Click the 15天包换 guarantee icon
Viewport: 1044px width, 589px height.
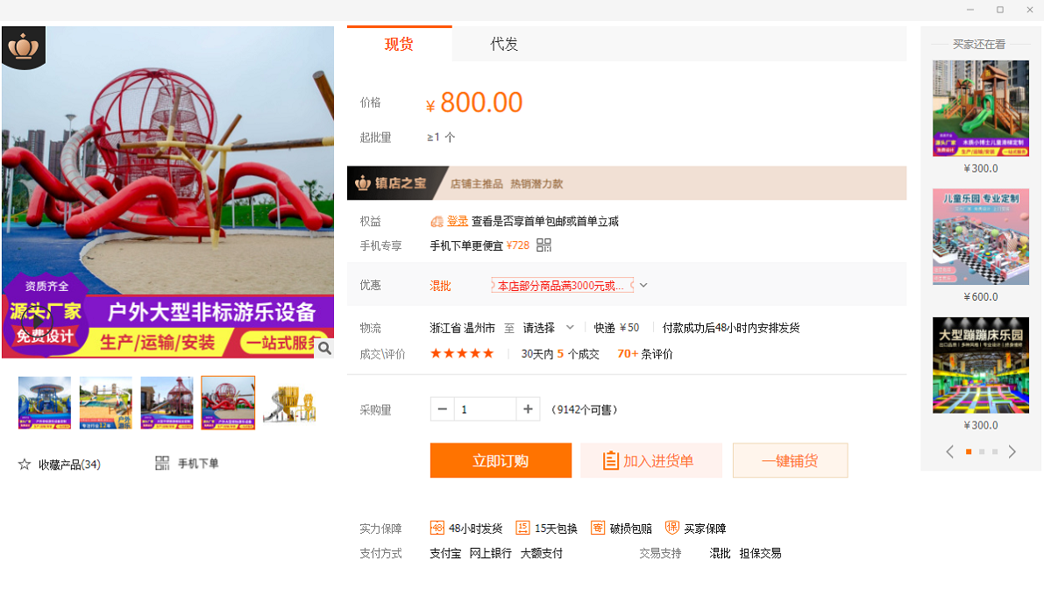(x=522, y=528)
